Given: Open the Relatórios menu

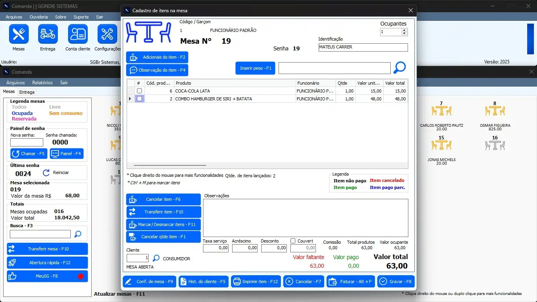Looking at the screenshot, I should (42, 83).
